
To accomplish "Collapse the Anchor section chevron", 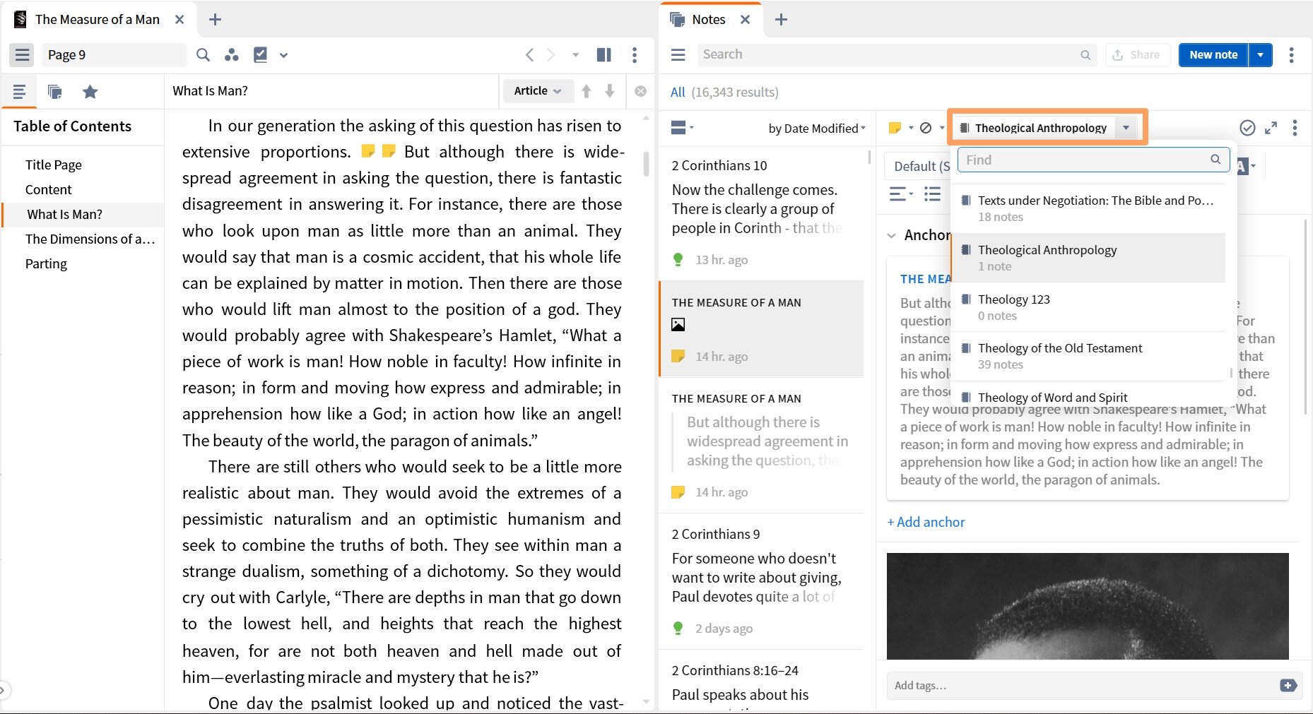I will (x=892, y=235).
